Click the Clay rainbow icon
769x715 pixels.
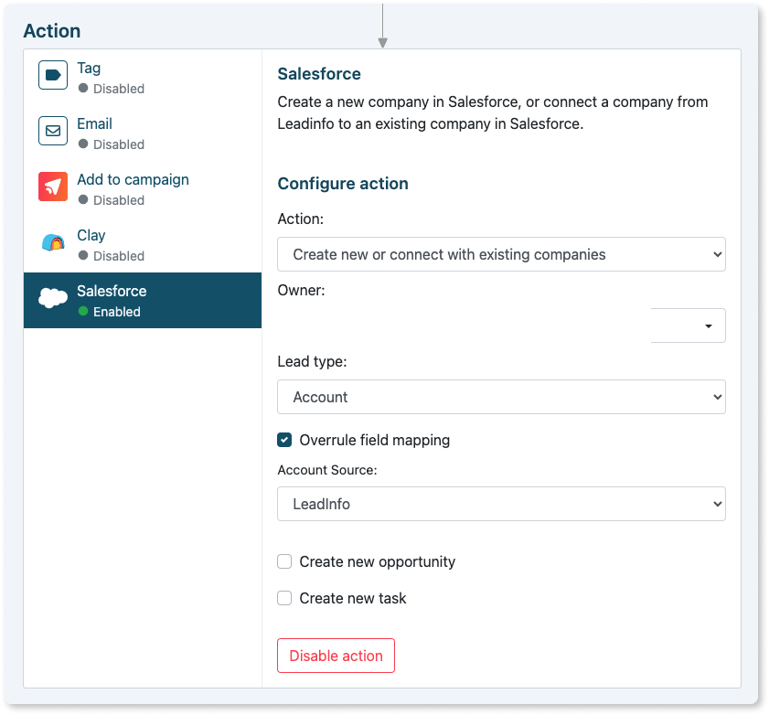coord(53,242)
